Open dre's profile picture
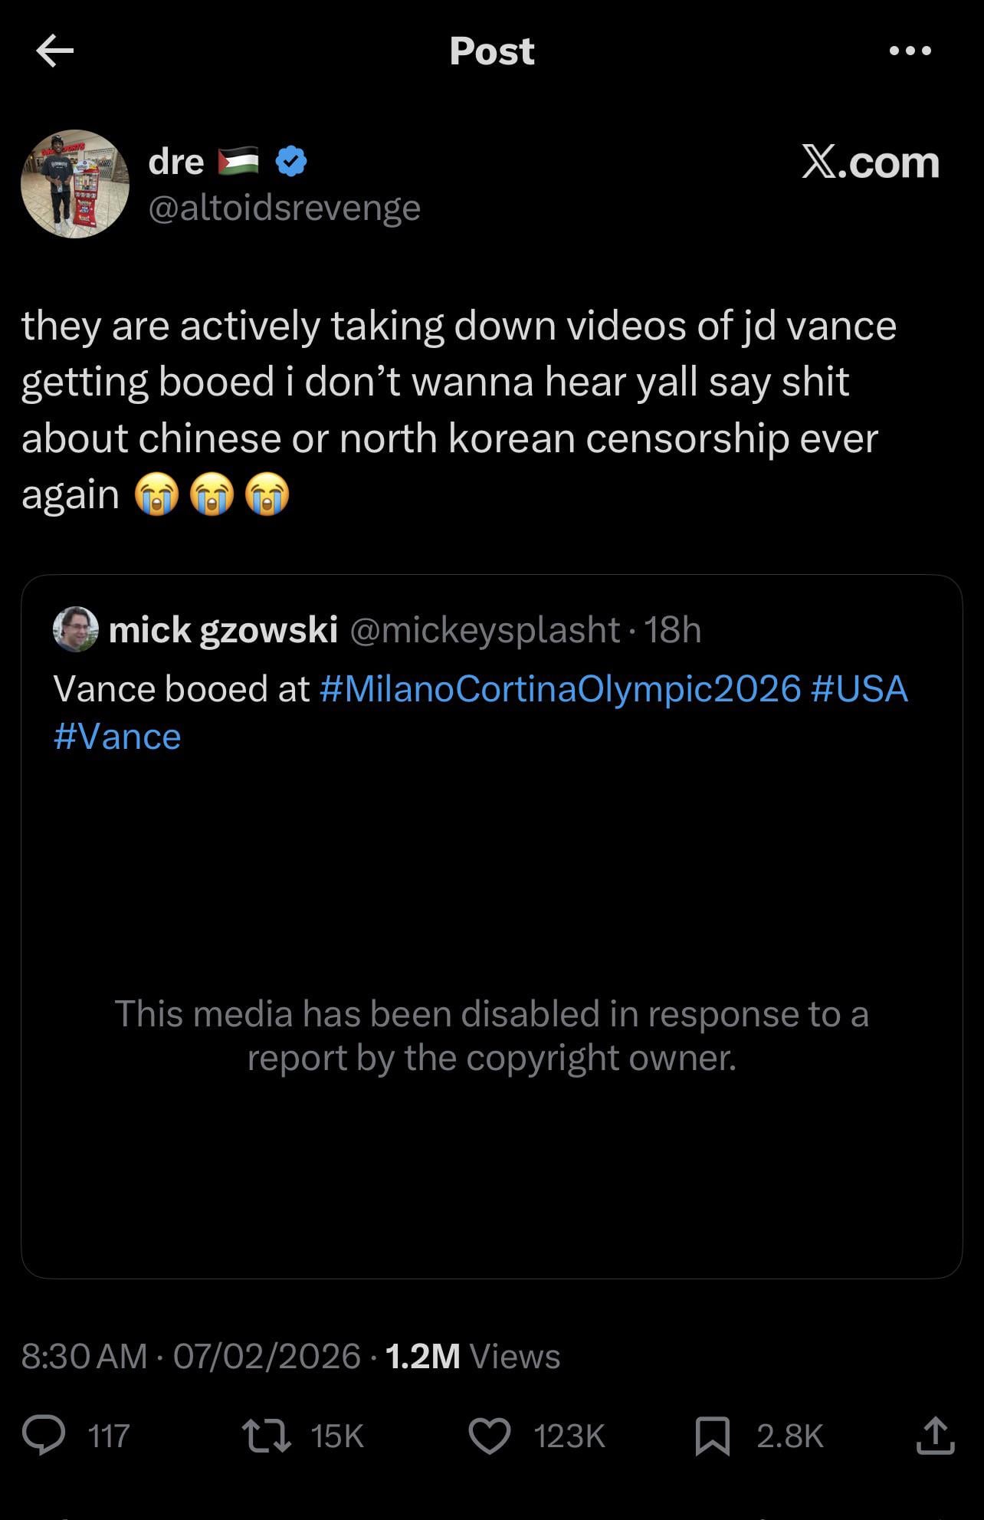Image resolution: width=984 pixels, height=1520 pixels. click(75, 184)
